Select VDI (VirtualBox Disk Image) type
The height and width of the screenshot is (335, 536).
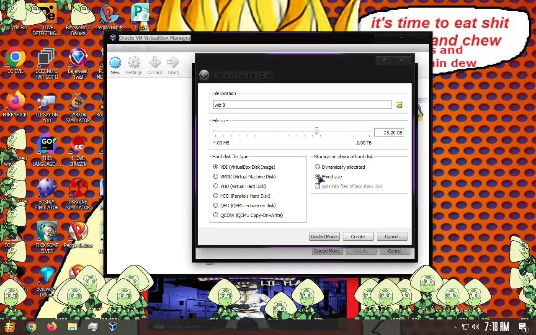244,167
